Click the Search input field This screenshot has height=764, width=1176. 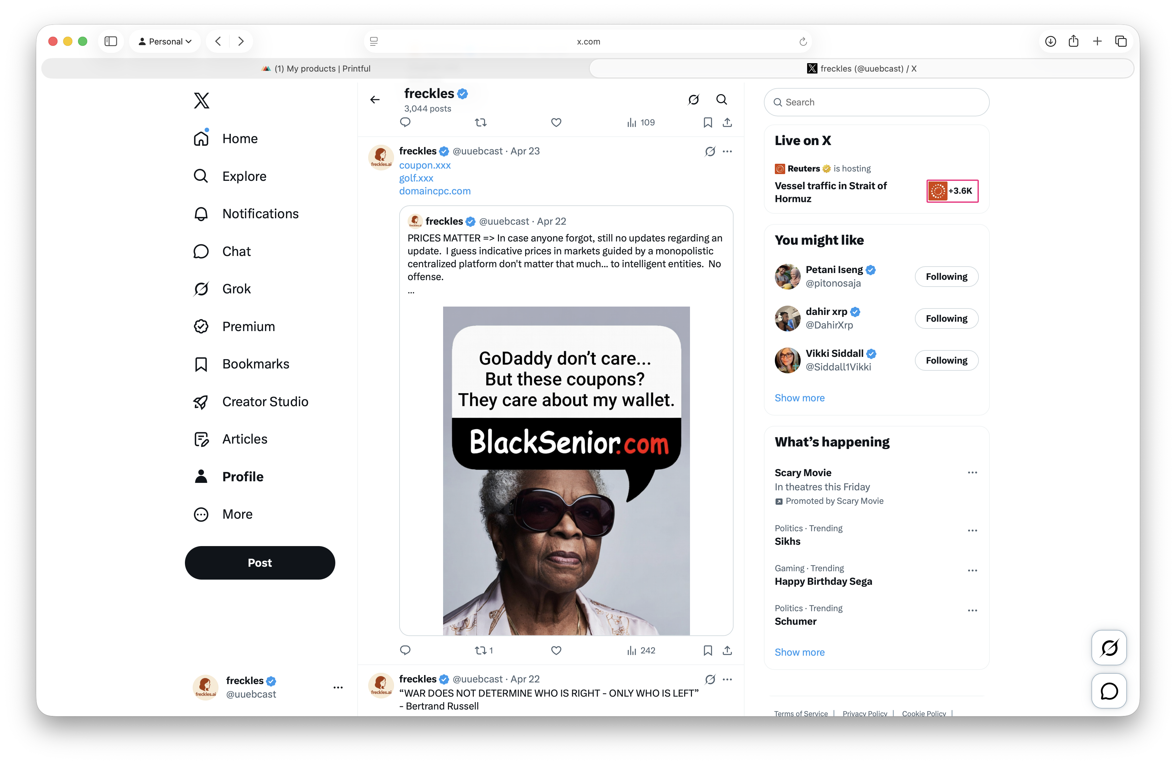(876, 102)
